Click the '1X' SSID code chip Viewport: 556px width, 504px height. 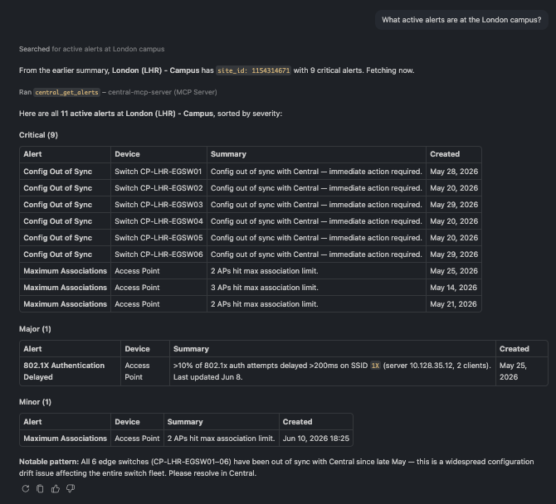point(375,366)
